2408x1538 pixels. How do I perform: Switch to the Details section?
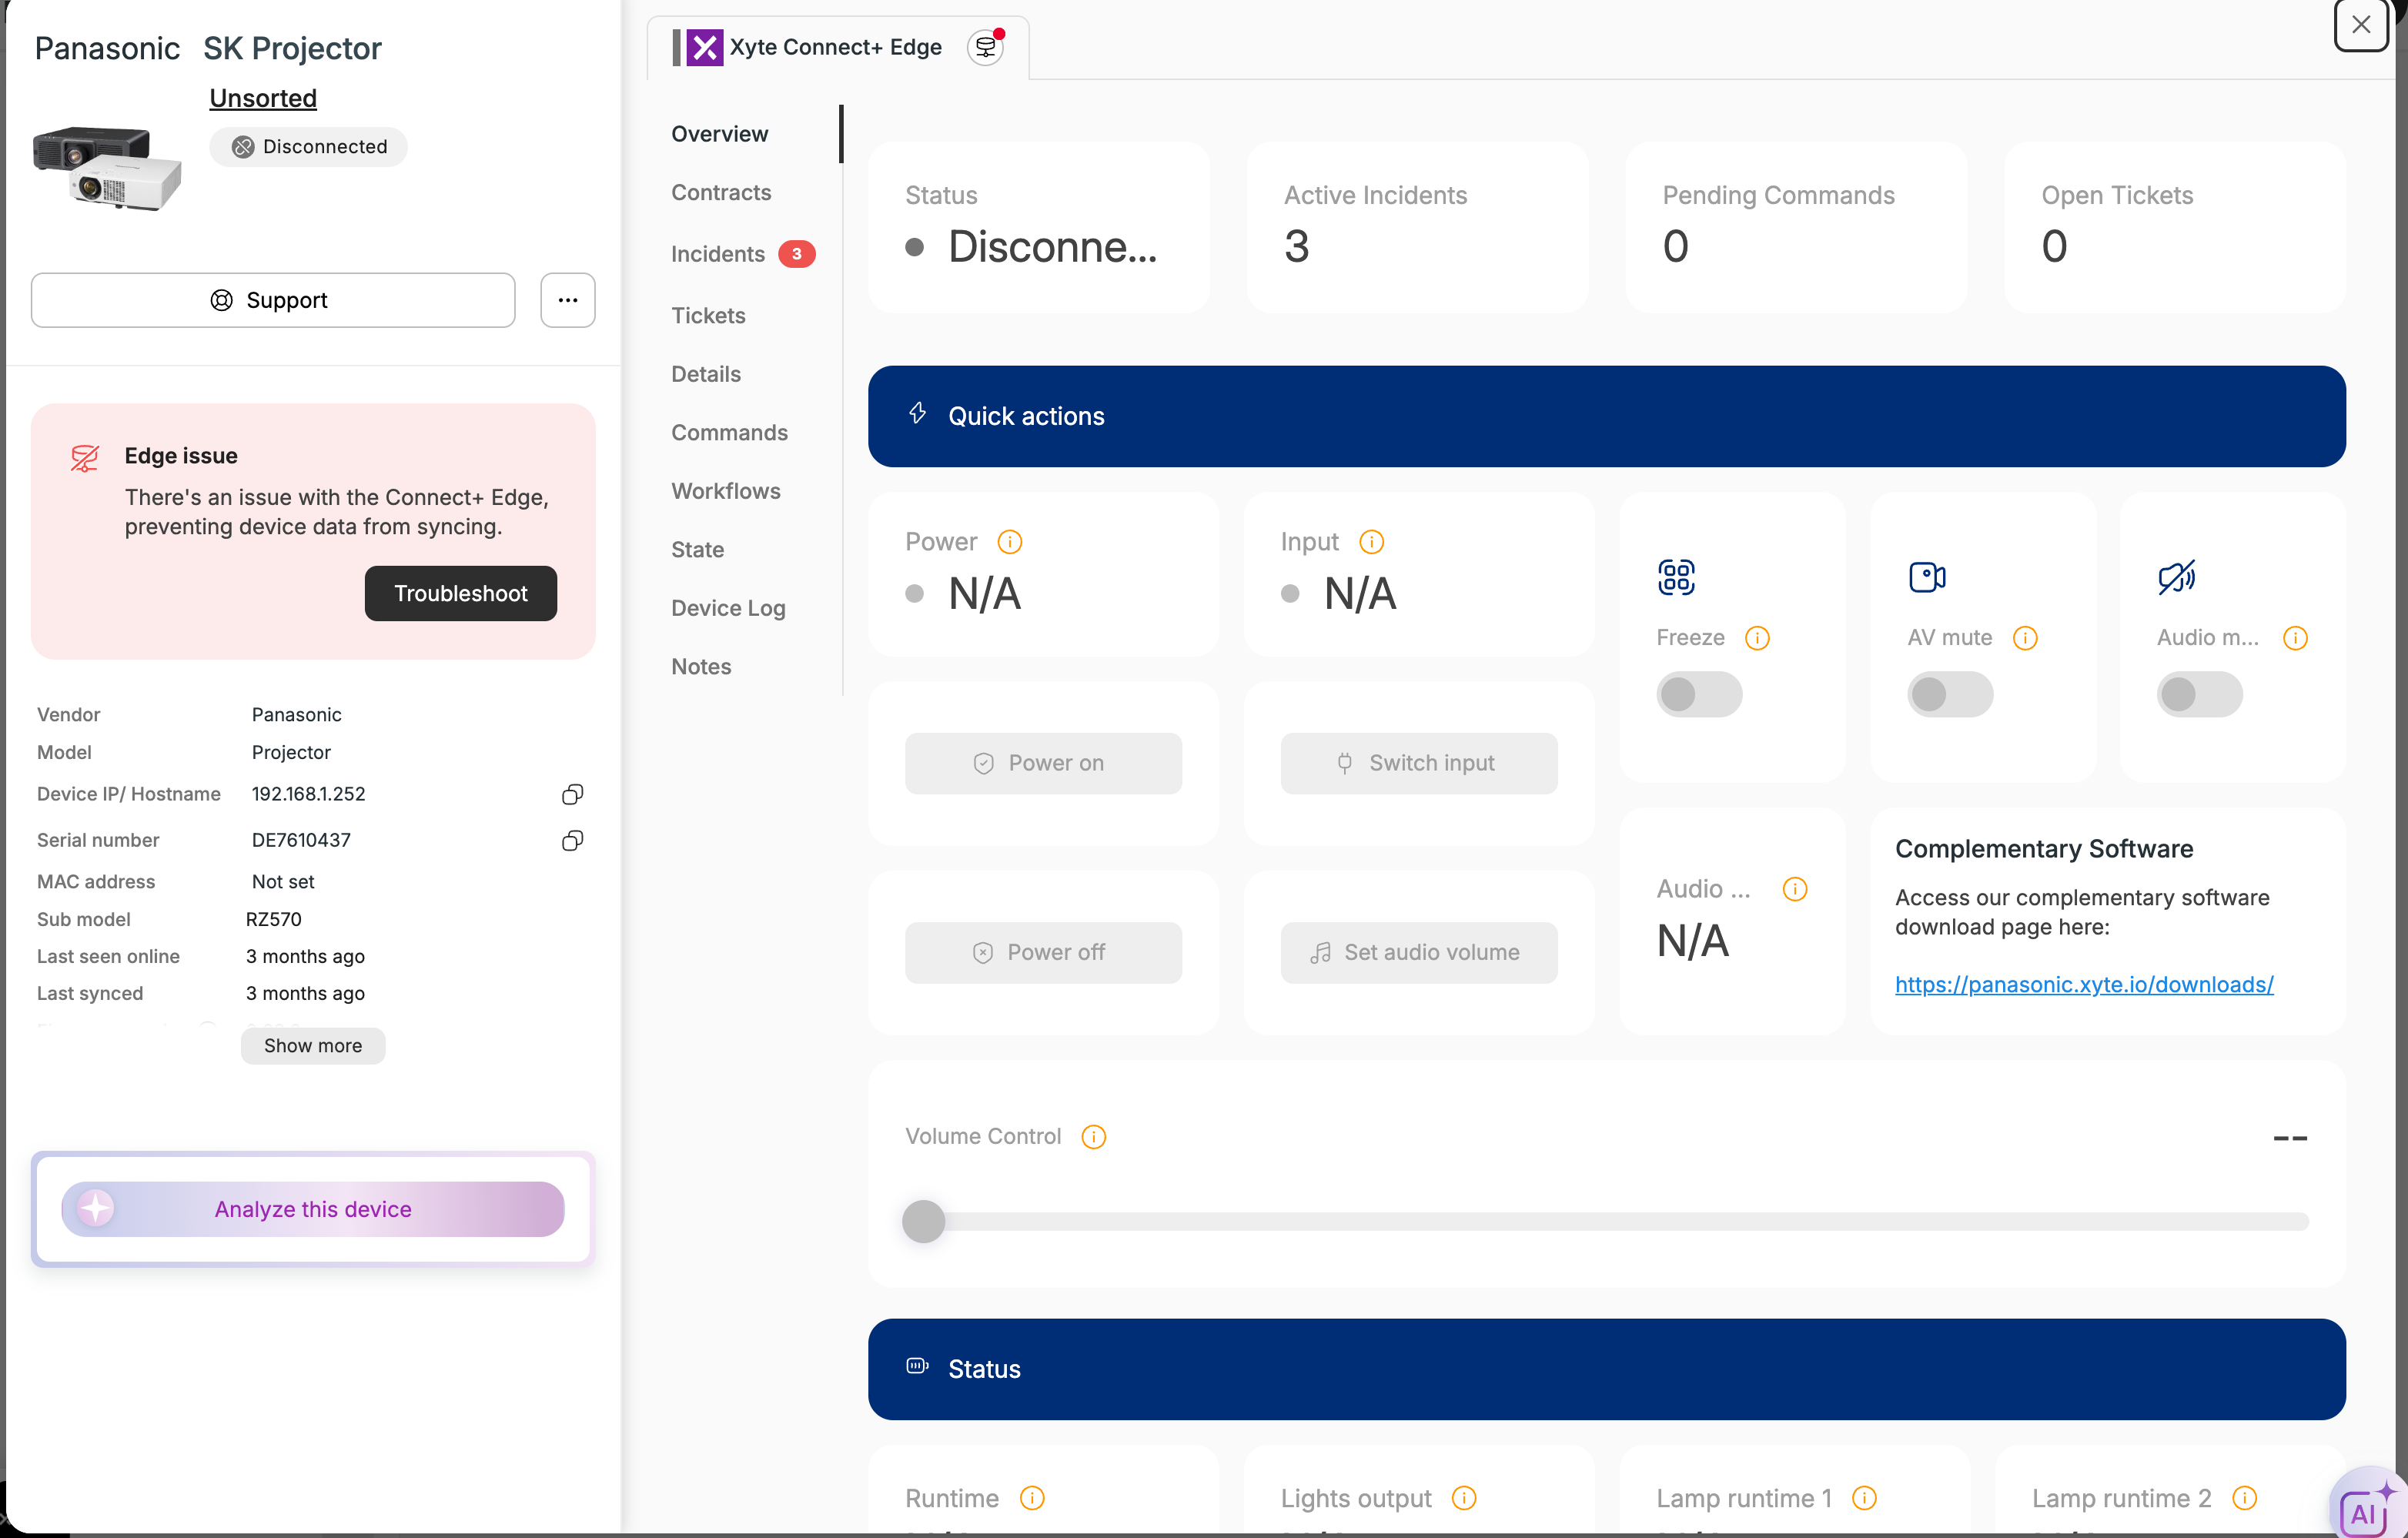pyautogui.click(x=706, y=374)
